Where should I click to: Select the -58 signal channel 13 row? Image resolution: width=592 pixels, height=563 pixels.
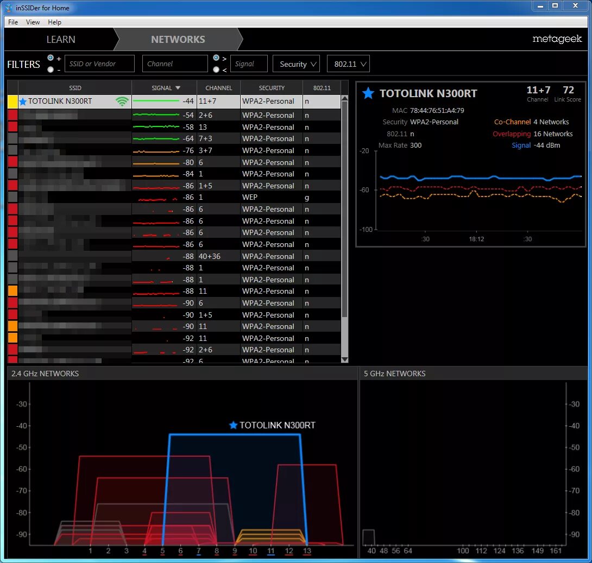coord(174,127)
